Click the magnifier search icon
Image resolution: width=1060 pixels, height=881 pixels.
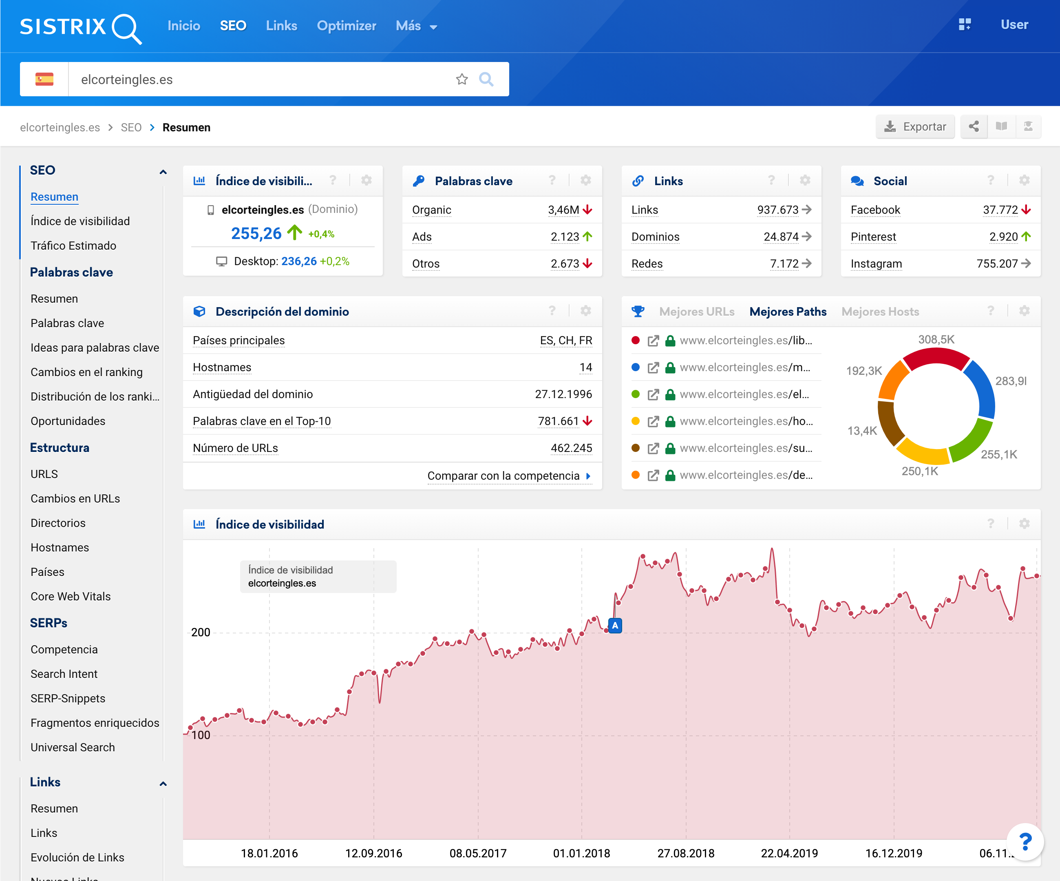click(486, 79)
